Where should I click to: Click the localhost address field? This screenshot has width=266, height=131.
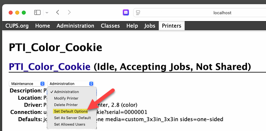pyautogui.click(x=200, y=13)
